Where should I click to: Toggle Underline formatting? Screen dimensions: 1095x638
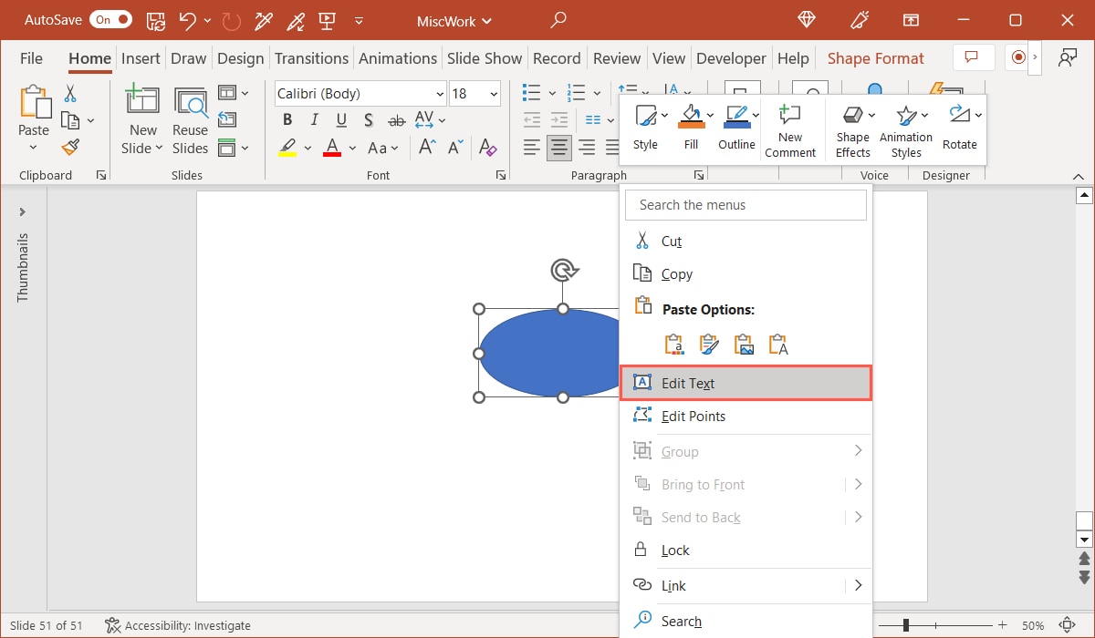(x=339, y=119)
